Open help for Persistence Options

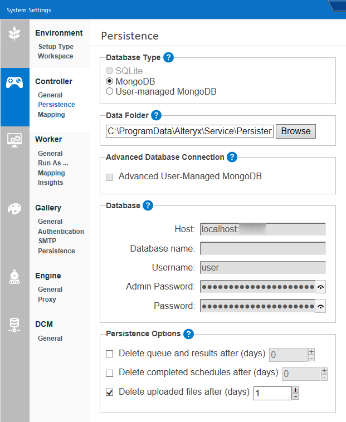(188, 334)
